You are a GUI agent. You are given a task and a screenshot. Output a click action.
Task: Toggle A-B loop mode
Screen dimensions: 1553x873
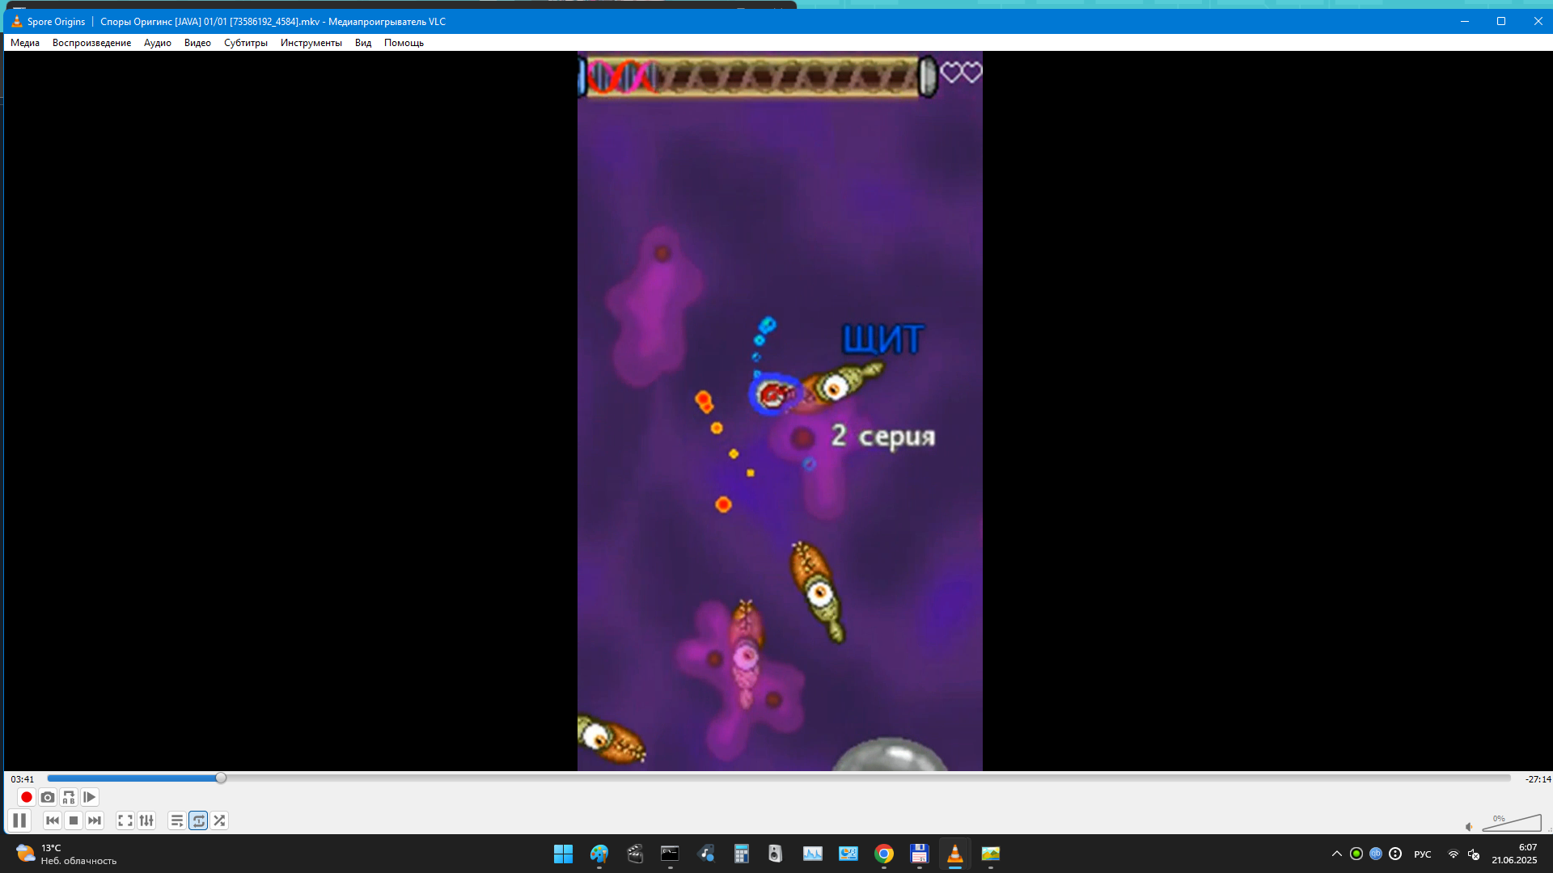[69, 797]
